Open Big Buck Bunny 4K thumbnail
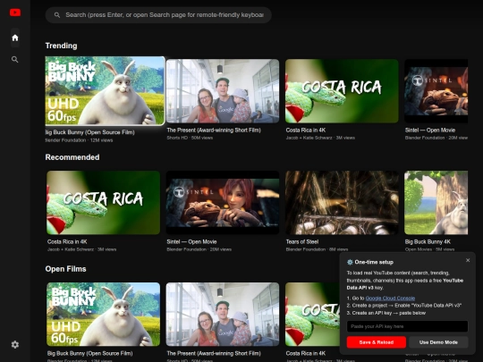 (436, 203)
